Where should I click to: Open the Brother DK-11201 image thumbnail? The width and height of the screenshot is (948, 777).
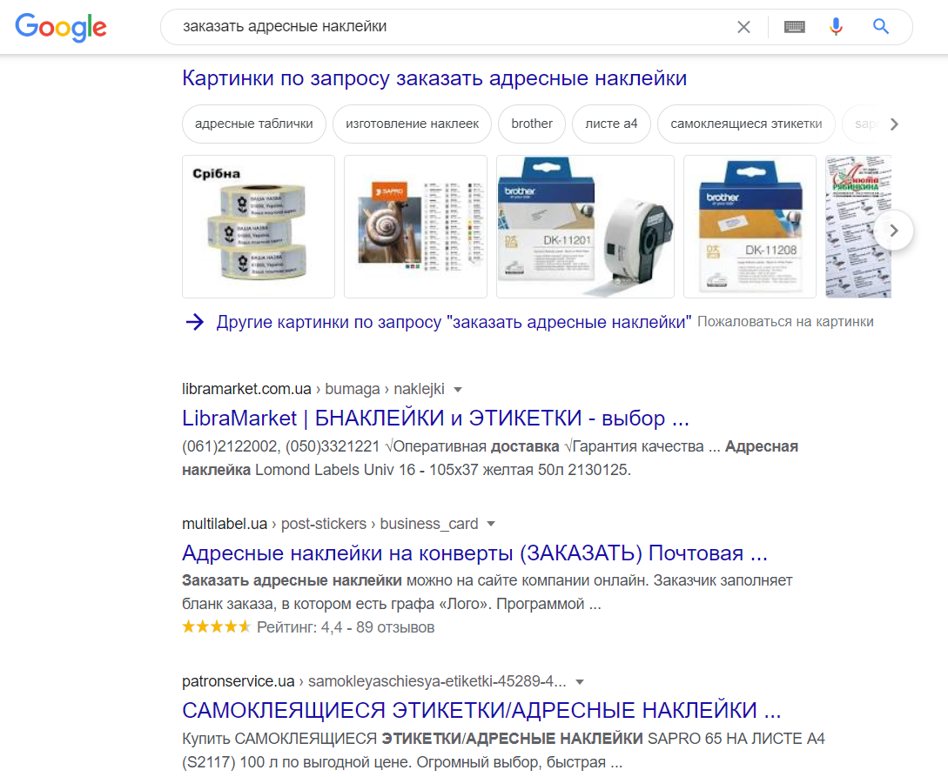coord(585,226)
